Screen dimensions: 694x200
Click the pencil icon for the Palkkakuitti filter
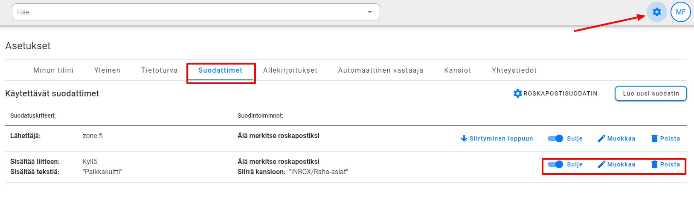[601, 164]
